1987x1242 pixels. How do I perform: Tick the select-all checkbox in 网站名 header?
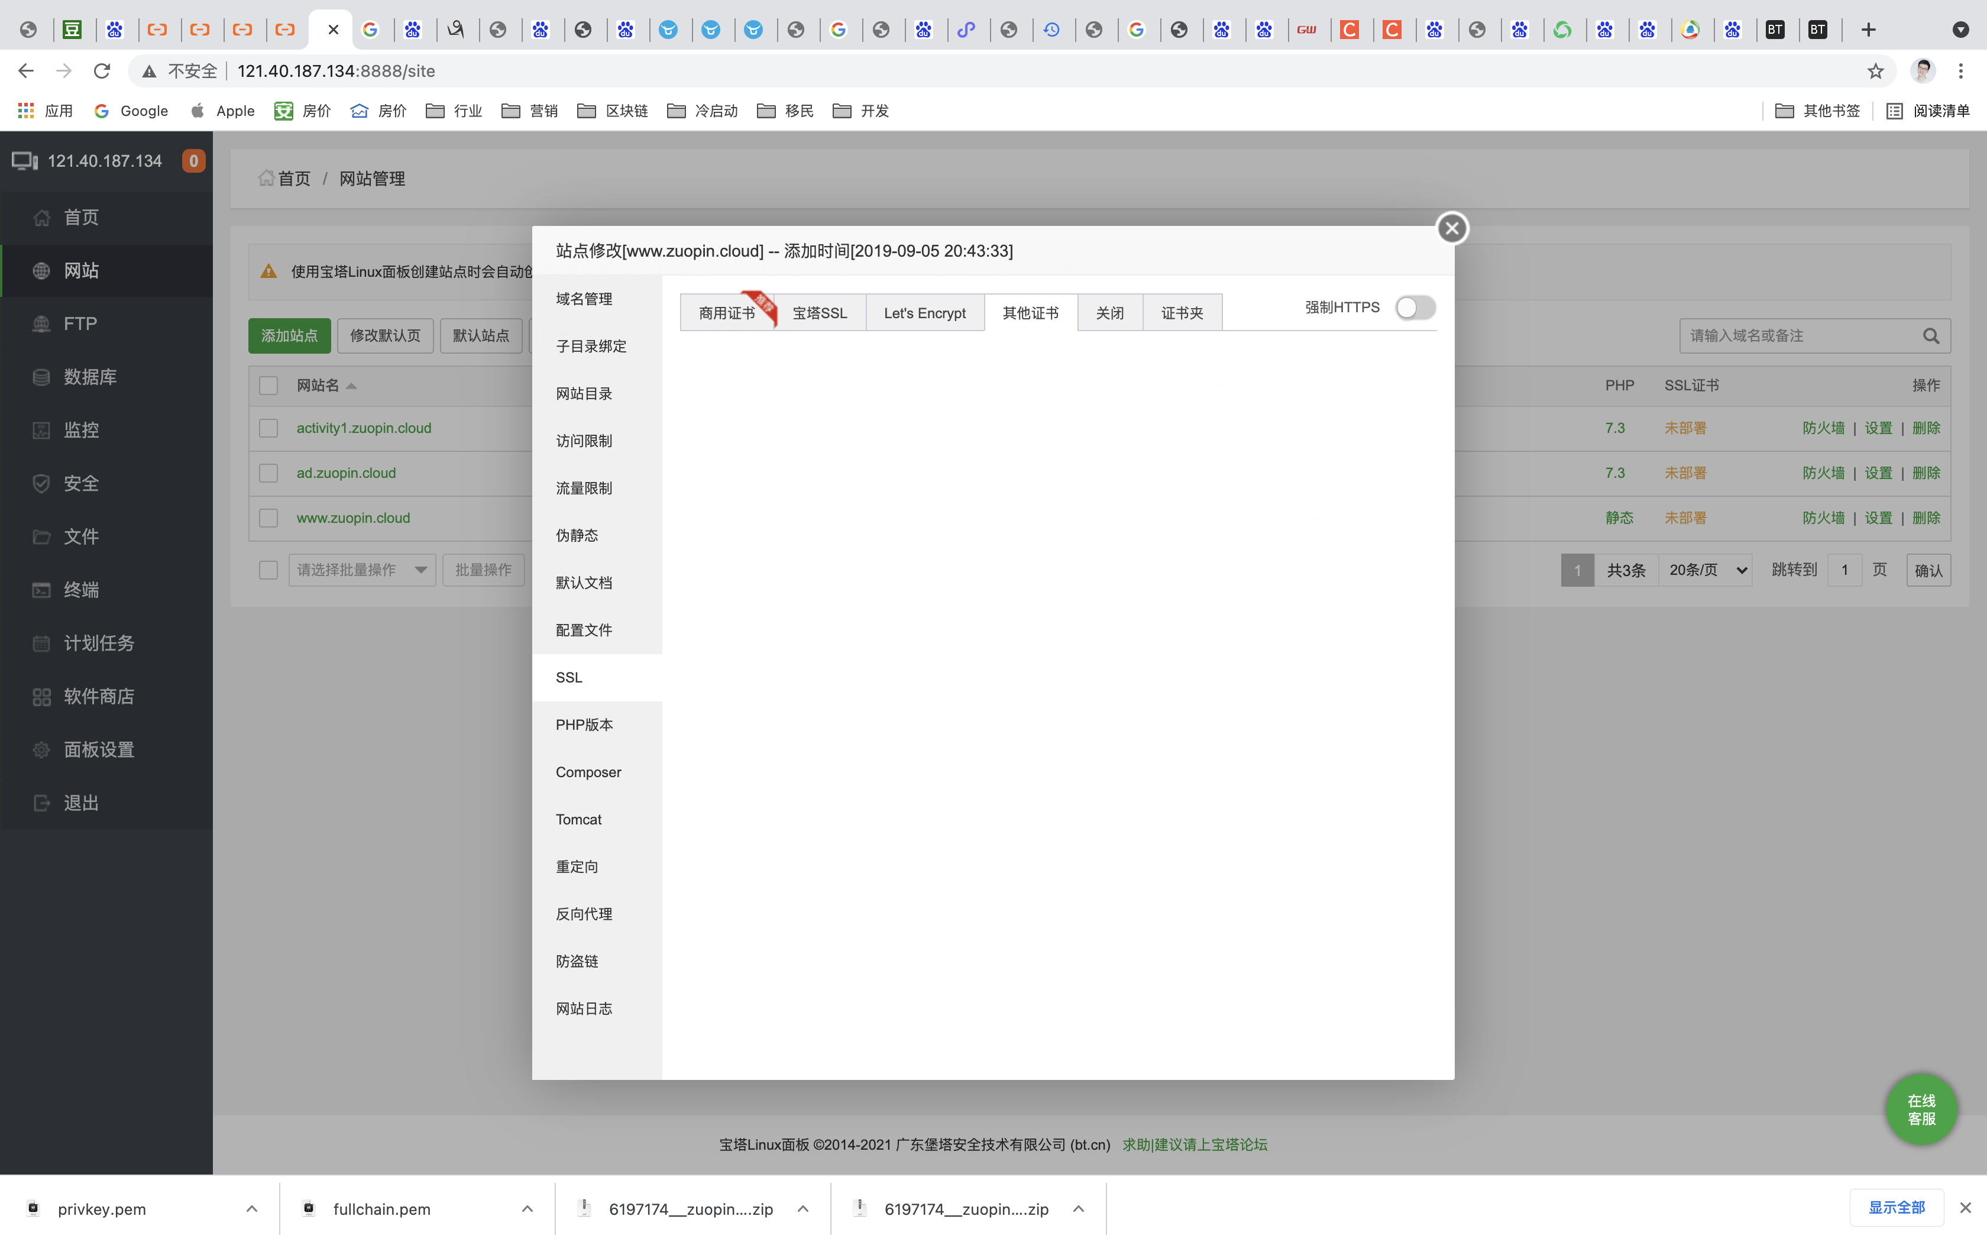(x=268, y=385)
